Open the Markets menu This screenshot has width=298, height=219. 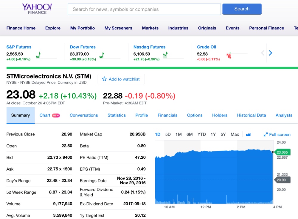(x=150, y=28)
